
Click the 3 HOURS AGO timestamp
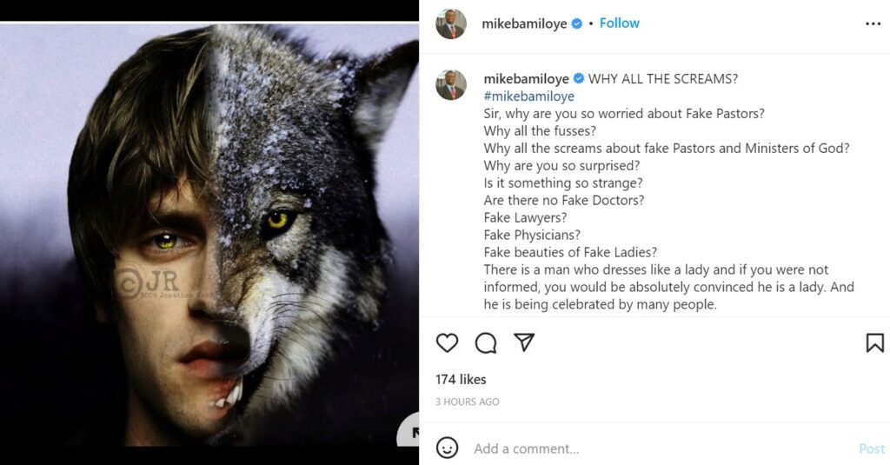pyautogui.click(x=468, y=402)
